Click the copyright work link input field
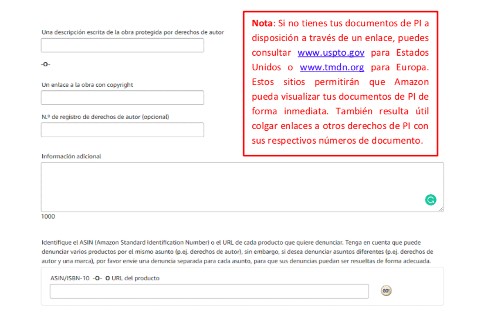The height and width of the screenshot is (319, 484). 123,97
